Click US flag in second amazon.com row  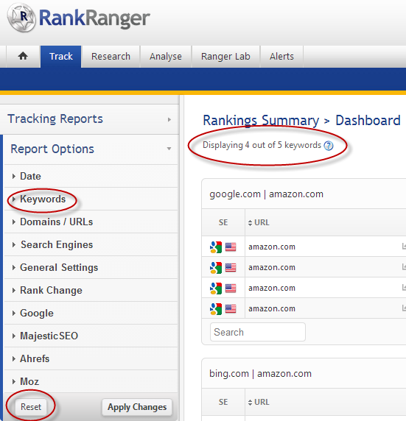(x=231, y=268)
